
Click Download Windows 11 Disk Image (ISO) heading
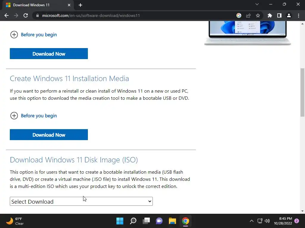[x=74, y=160]
